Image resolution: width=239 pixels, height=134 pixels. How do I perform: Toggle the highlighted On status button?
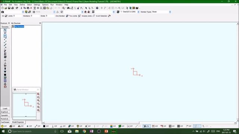coord(147,126)
